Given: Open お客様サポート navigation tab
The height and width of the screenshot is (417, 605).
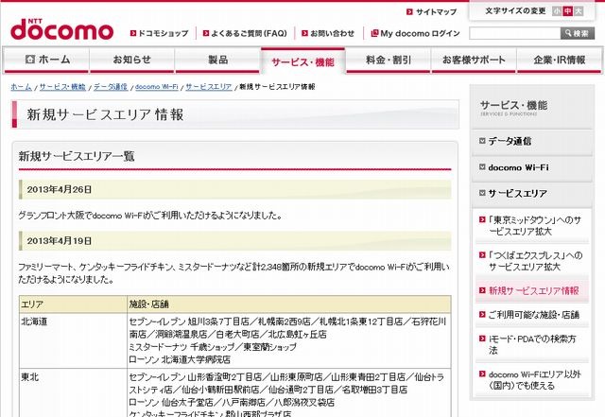Looking at the screenshot, I should (x=474, y=61).
